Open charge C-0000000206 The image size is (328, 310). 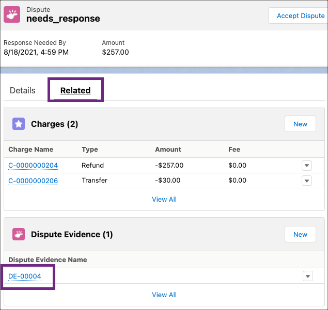point(33,181)
